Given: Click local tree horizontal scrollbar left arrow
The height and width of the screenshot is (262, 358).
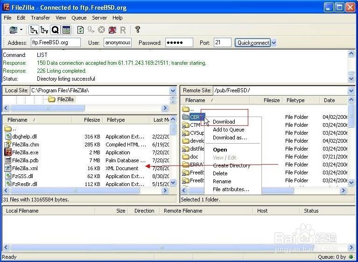Looking at the screenshot, I should coord(6,108).
